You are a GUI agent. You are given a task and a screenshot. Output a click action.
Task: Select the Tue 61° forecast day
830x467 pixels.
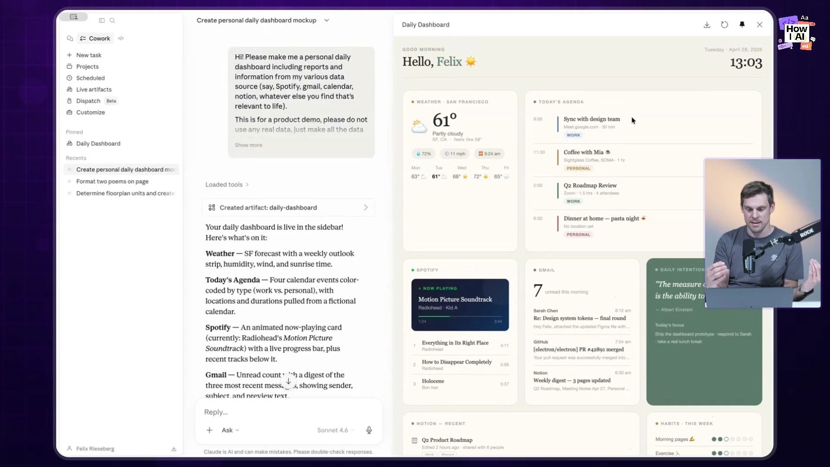point(439,173)
